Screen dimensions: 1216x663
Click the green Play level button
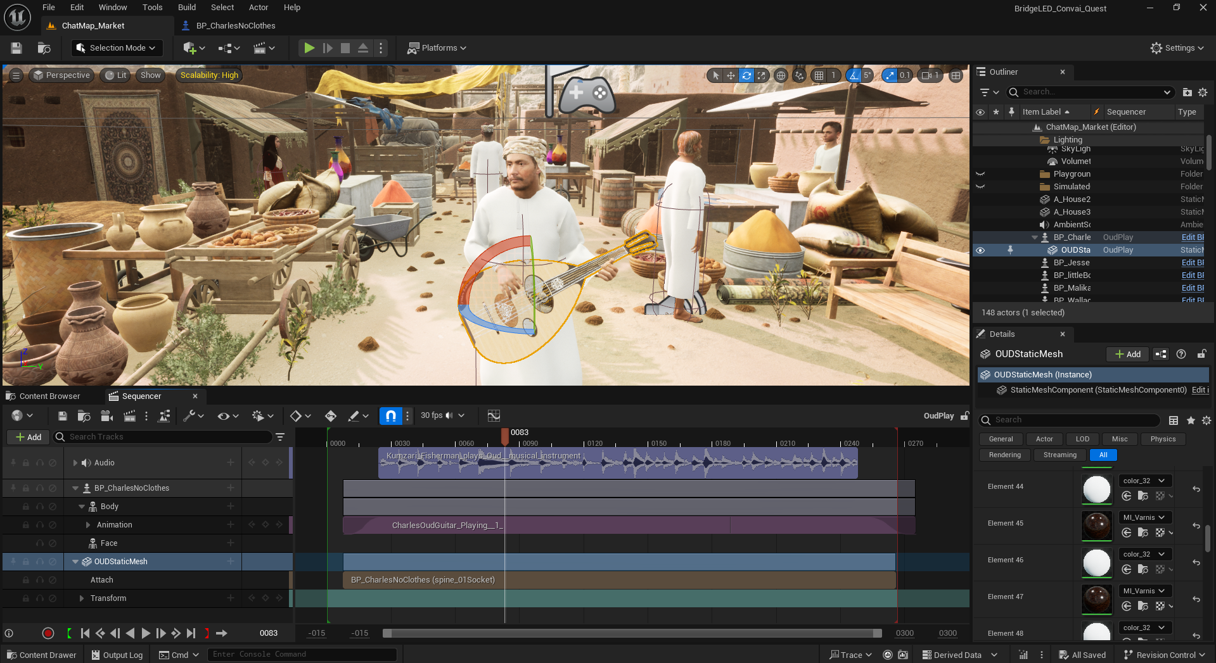[x=309, y=48]
